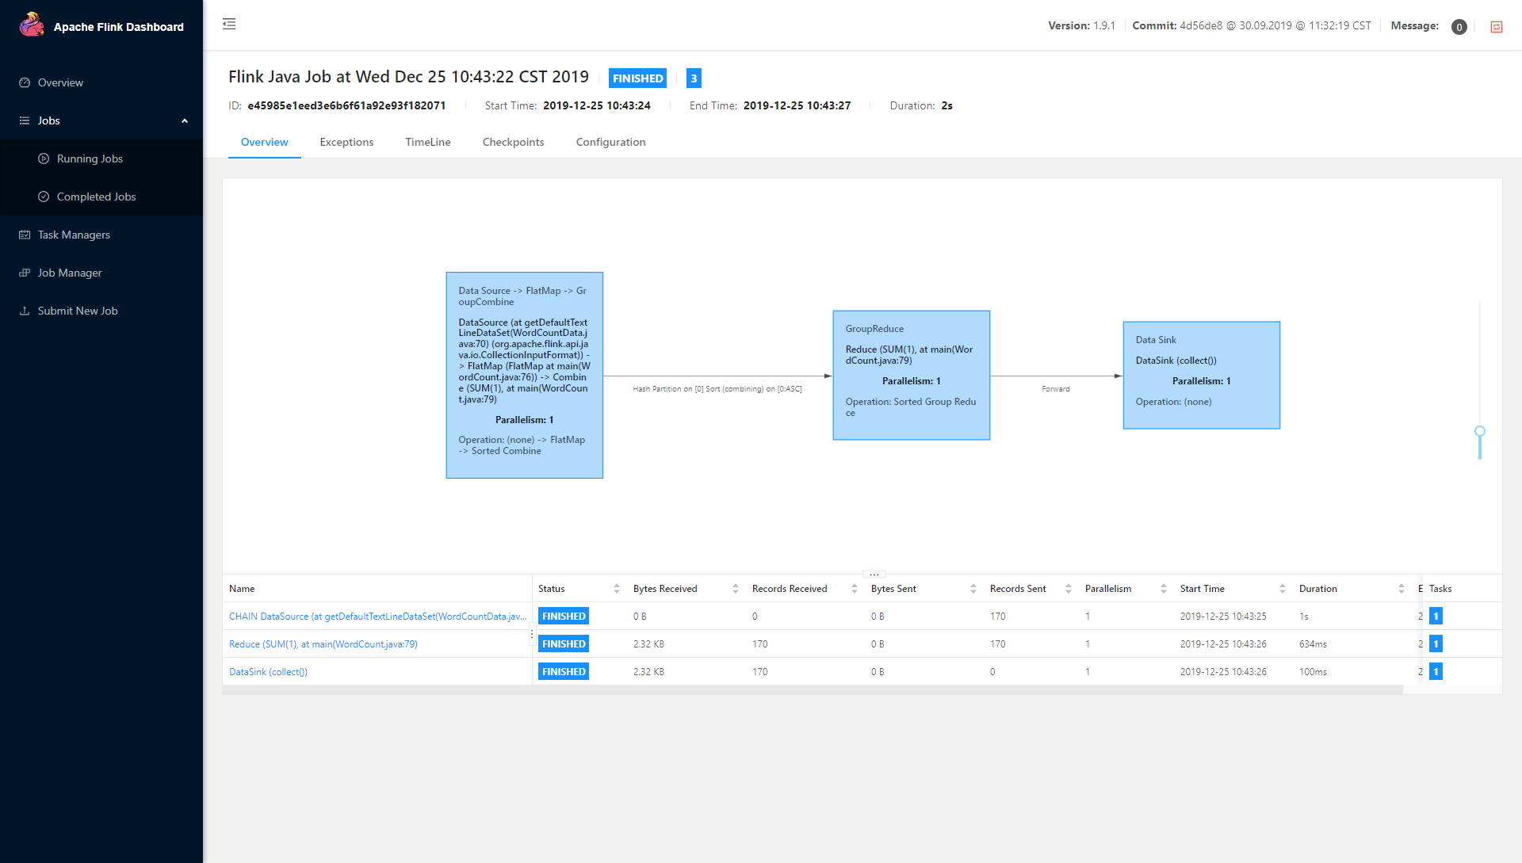Go to Running Jobs list

tap(90, 158)
